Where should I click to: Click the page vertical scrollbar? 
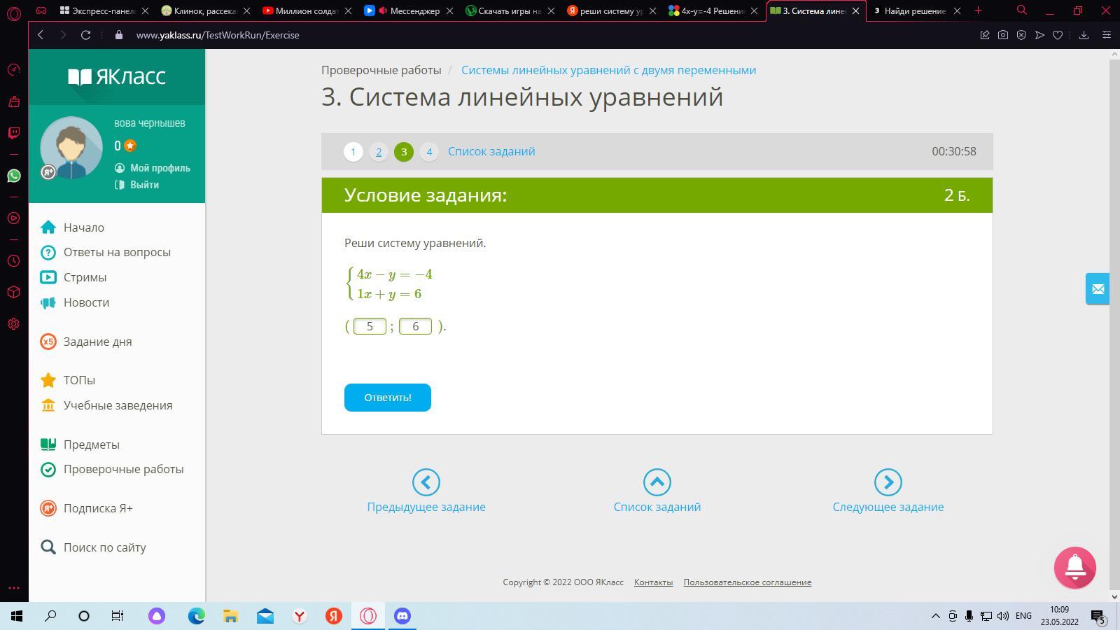coord(1115,325)
